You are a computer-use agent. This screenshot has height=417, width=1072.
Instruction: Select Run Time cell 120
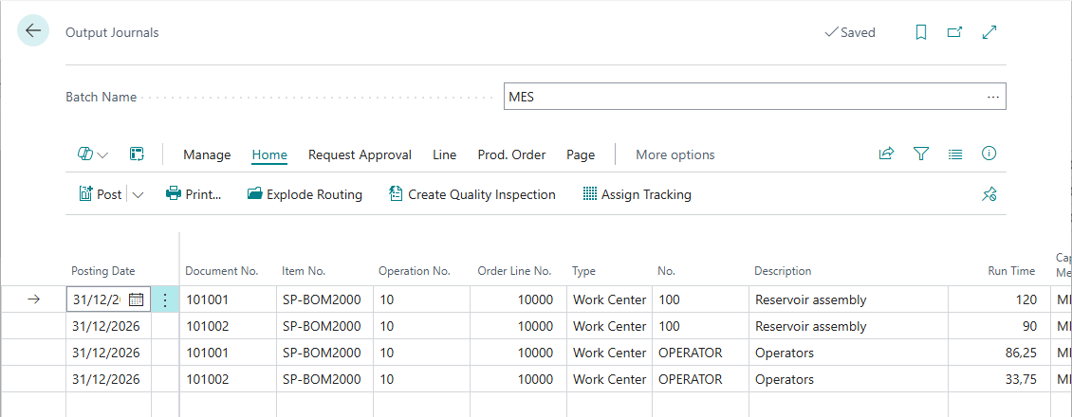[x=999, y=299]
